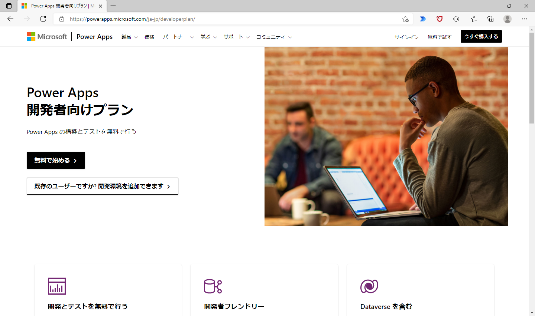Click the Power Apps 開発者向けプラン headline
Viewport: 535px width, 316px height.
[x=80, y=101]
